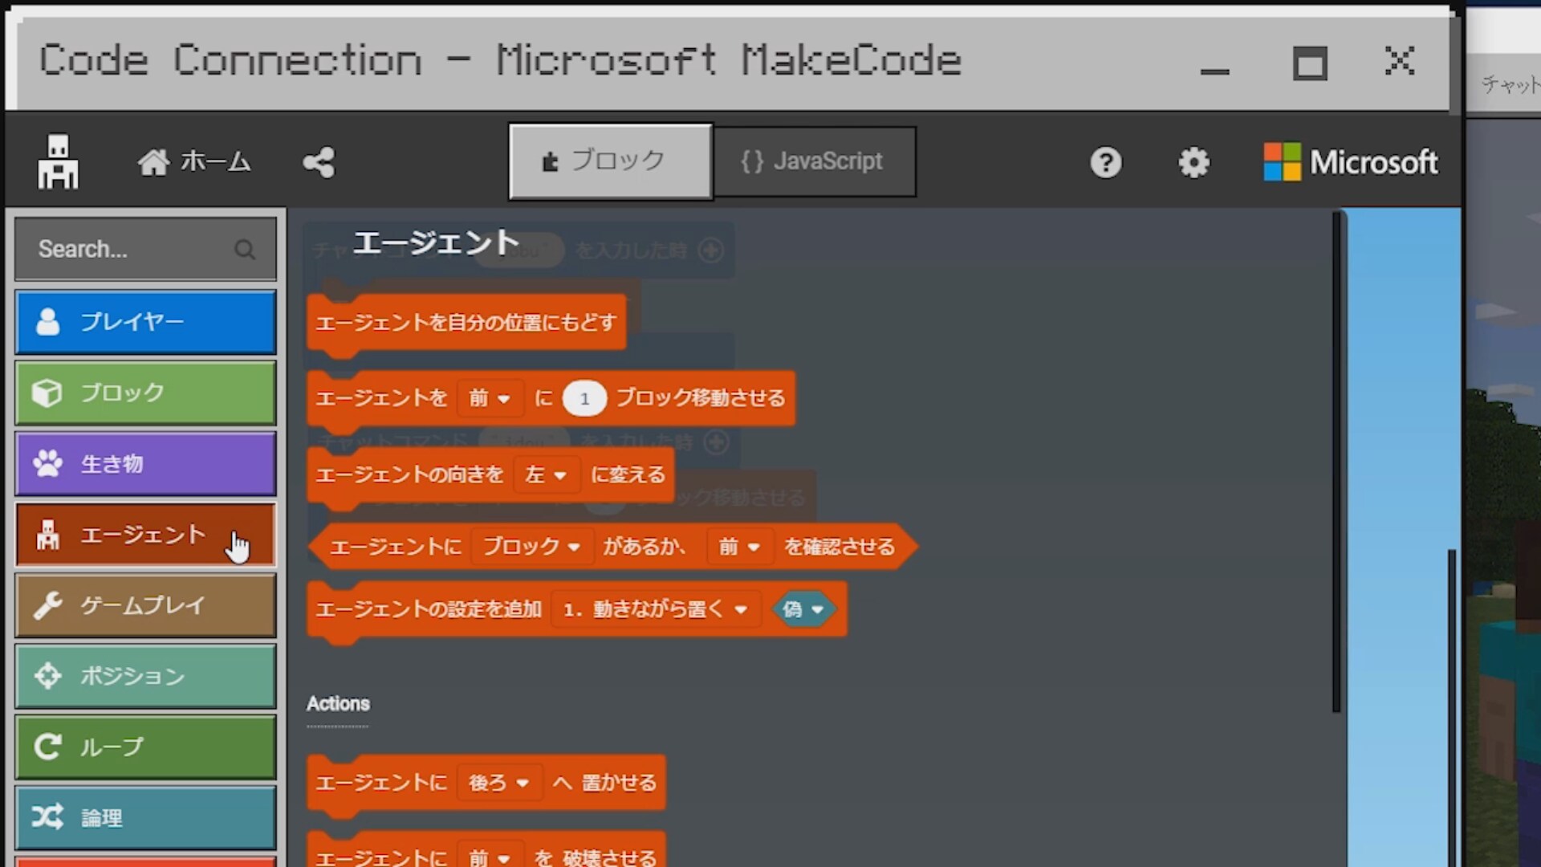Click the エージェントを自分の位置にもどす block

click(466, 323)
